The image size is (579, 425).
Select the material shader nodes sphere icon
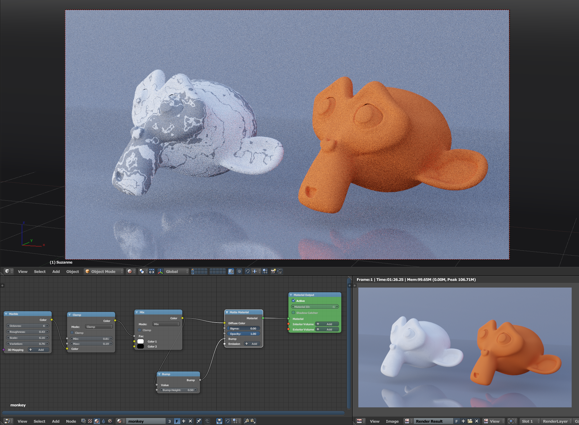97,421
